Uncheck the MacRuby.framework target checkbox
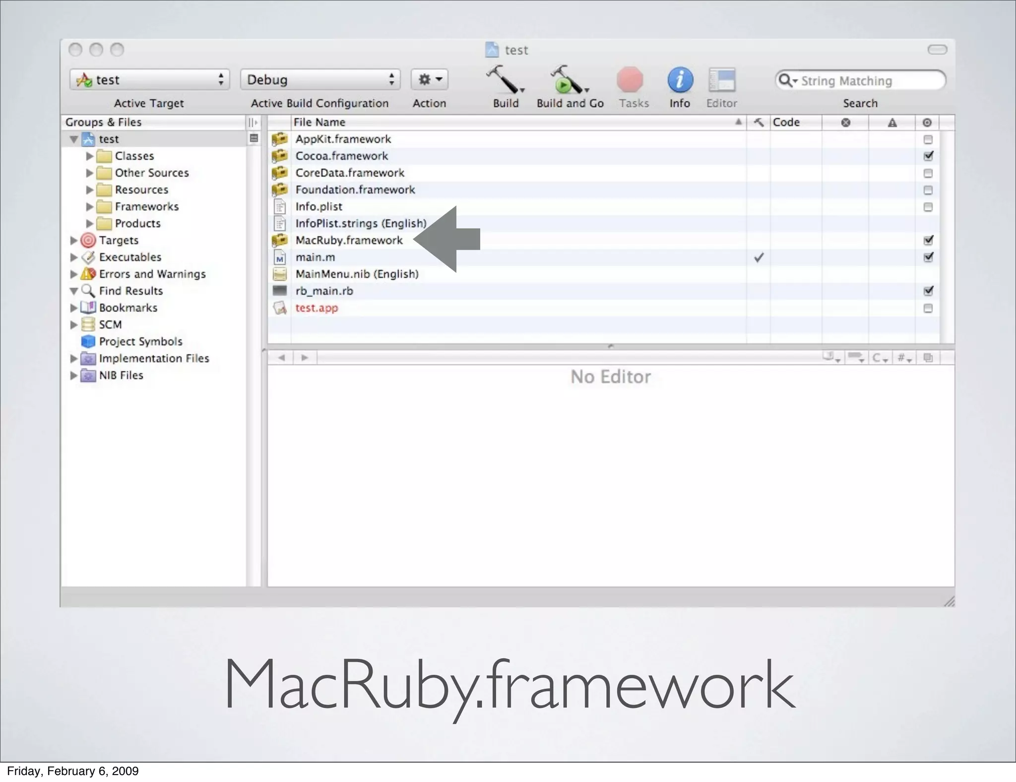 pyautogui.click(x=928, y=240)
